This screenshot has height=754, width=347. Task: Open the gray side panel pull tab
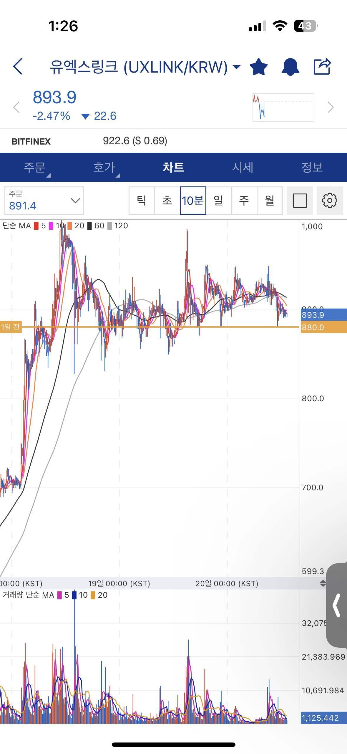coord(337,605)
